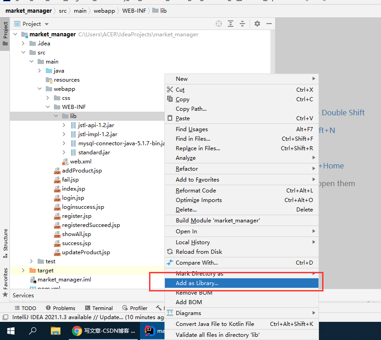The width and height of the screenshot is (381, 340).
Task: Select Convert Java File to Kotlin File
Action: click(241, 324)
